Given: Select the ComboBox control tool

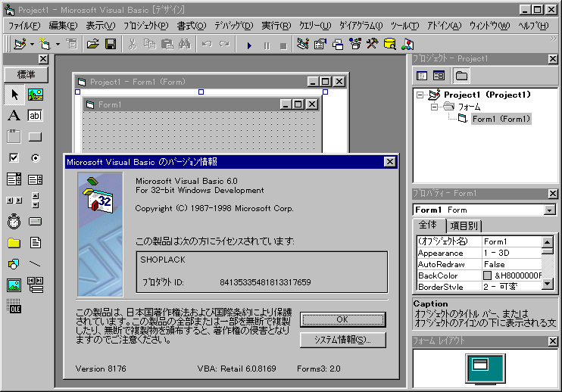Looking at the screenshot, I should [14, 179].
